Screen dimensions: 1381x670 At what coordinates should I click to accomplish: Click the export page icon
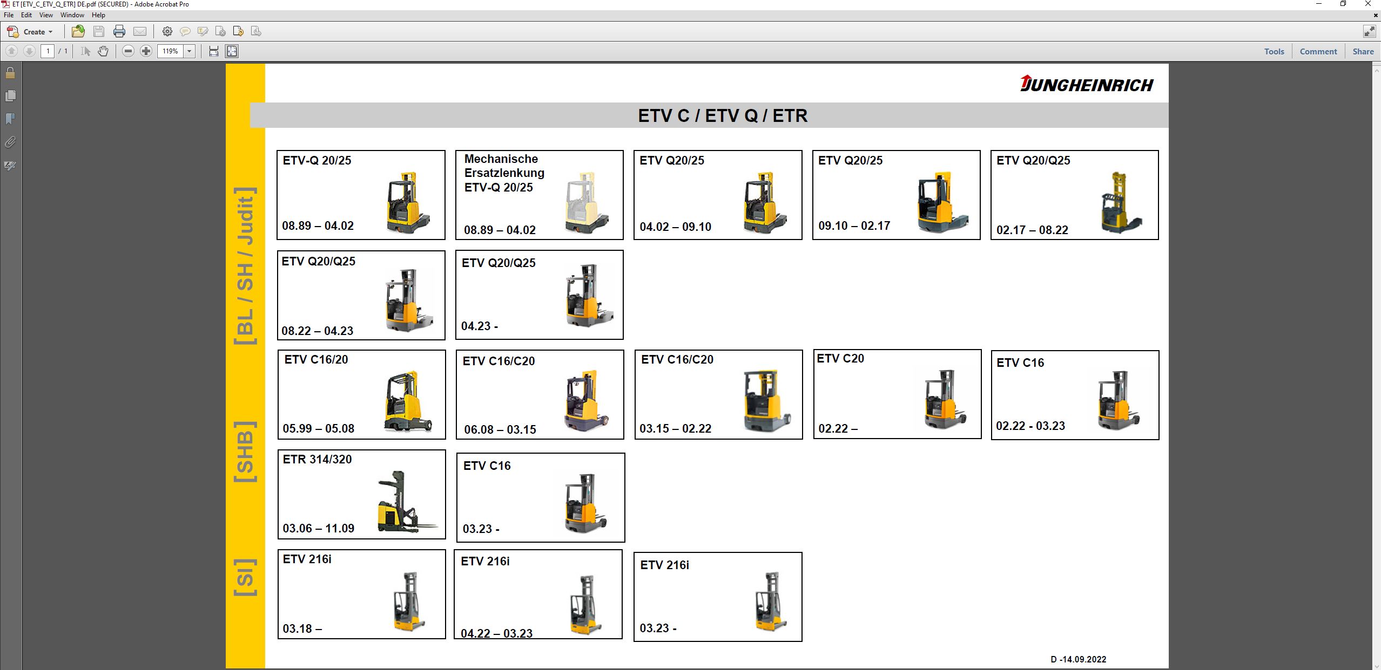(x=257, y=32)
